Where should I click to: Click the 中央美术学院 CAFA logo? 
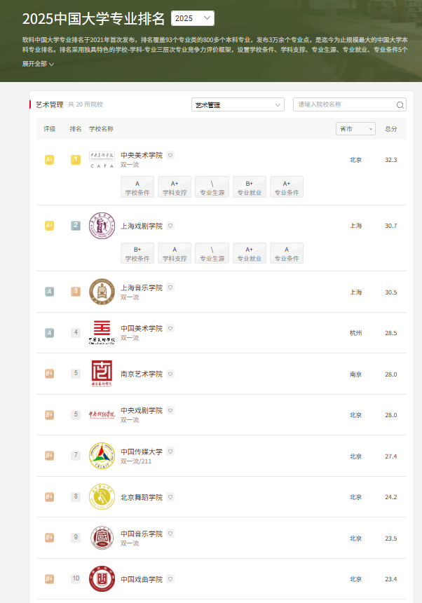pos(102,159)
